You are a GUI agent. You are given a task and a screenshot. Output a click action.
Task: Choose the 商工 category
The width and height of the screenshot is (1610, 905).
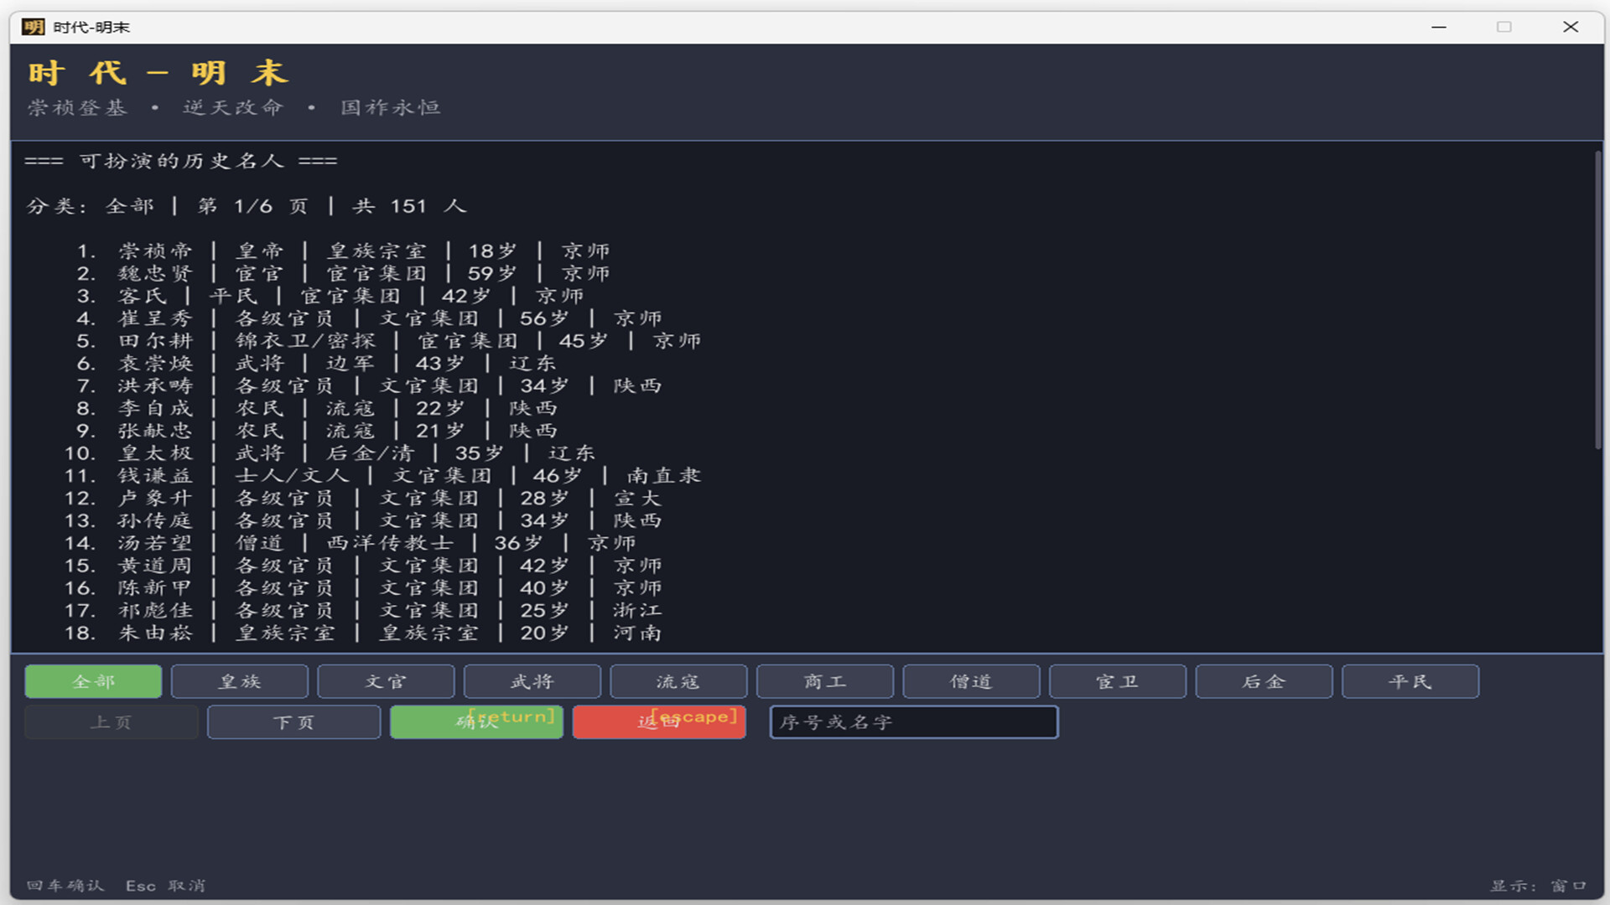825,681
